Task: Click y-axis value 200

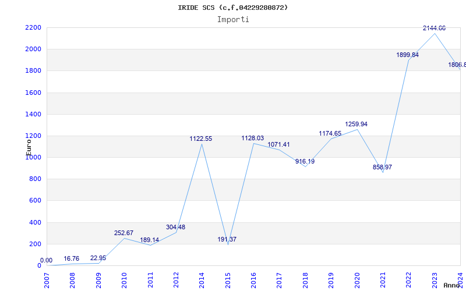Action: coord(35,244)
